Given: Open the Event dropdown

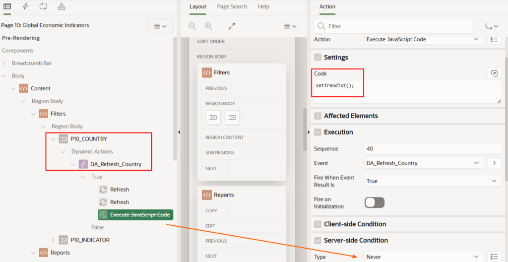Looking at the screenshot, I should (424, 163).
